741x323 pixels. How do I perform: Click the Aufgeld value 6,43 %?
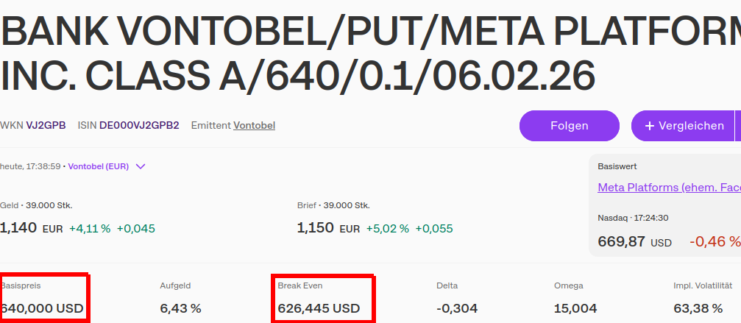180,308
